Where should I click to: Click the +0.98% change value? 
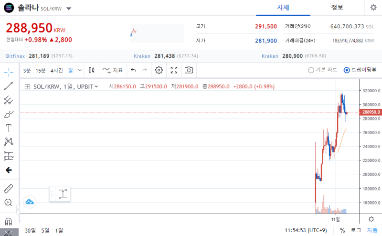(x=36, y=40)
